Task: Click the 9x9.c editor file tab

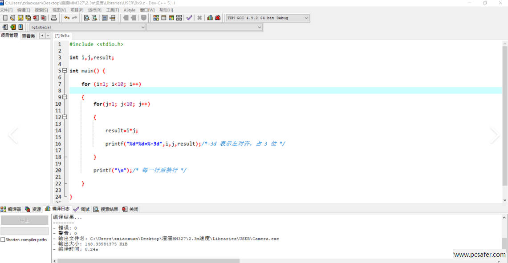Action: click(62, 36)
